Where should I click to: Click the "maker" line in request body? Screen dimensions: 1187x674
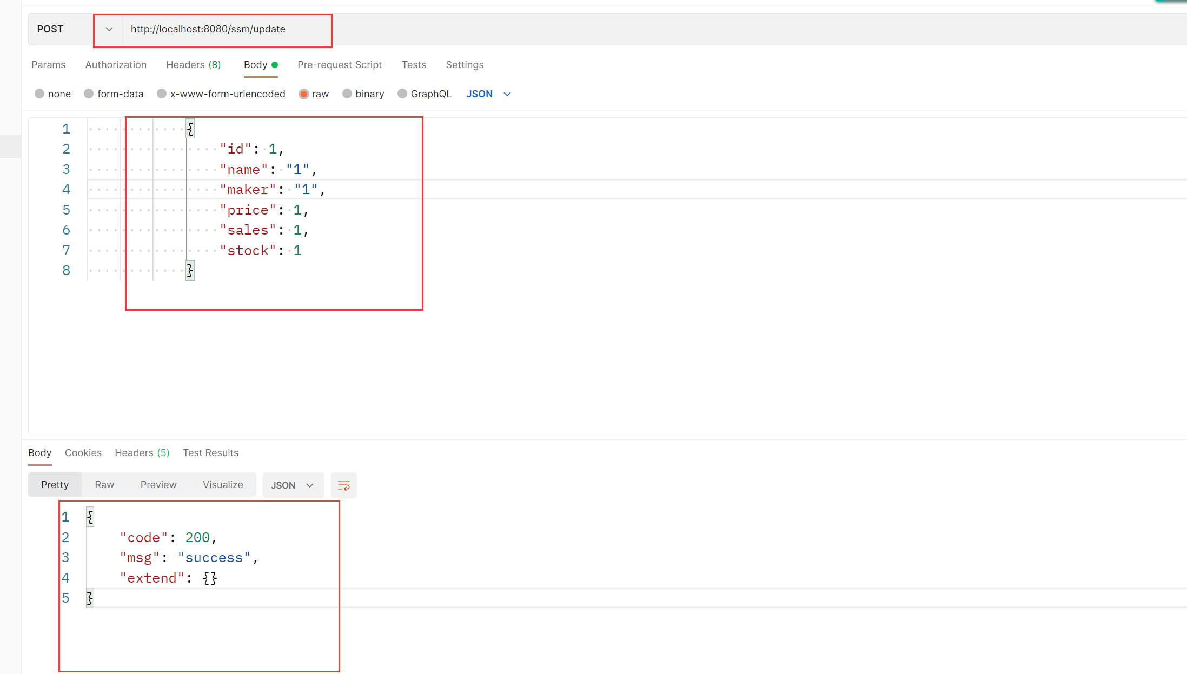point(273,190)
